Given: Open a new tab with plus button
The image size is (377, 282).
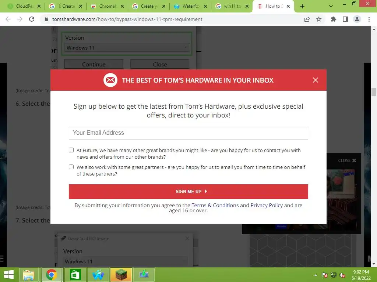Looking at the screenshot, I should pyautogui.click(x=302, y=6).
